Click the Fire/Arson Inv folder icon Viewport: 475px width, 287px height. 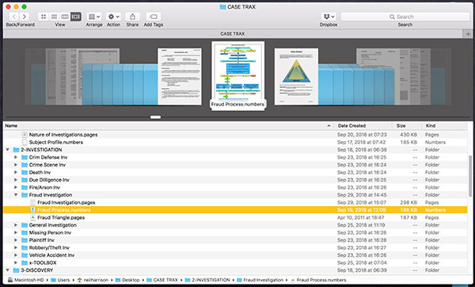(25, 187)
